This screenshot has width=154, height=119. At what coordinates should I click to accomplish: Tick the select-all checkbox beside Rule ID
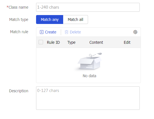pyautogui.click(x=41, y=42)
